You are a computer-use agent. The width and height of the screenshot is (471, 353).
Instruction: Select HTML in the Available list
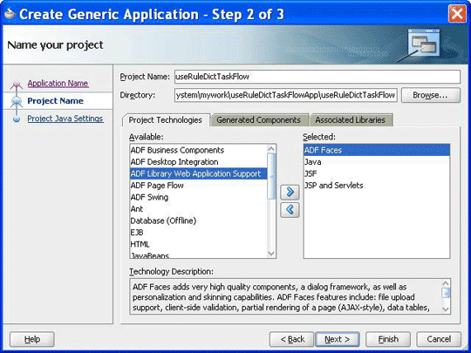198,244
